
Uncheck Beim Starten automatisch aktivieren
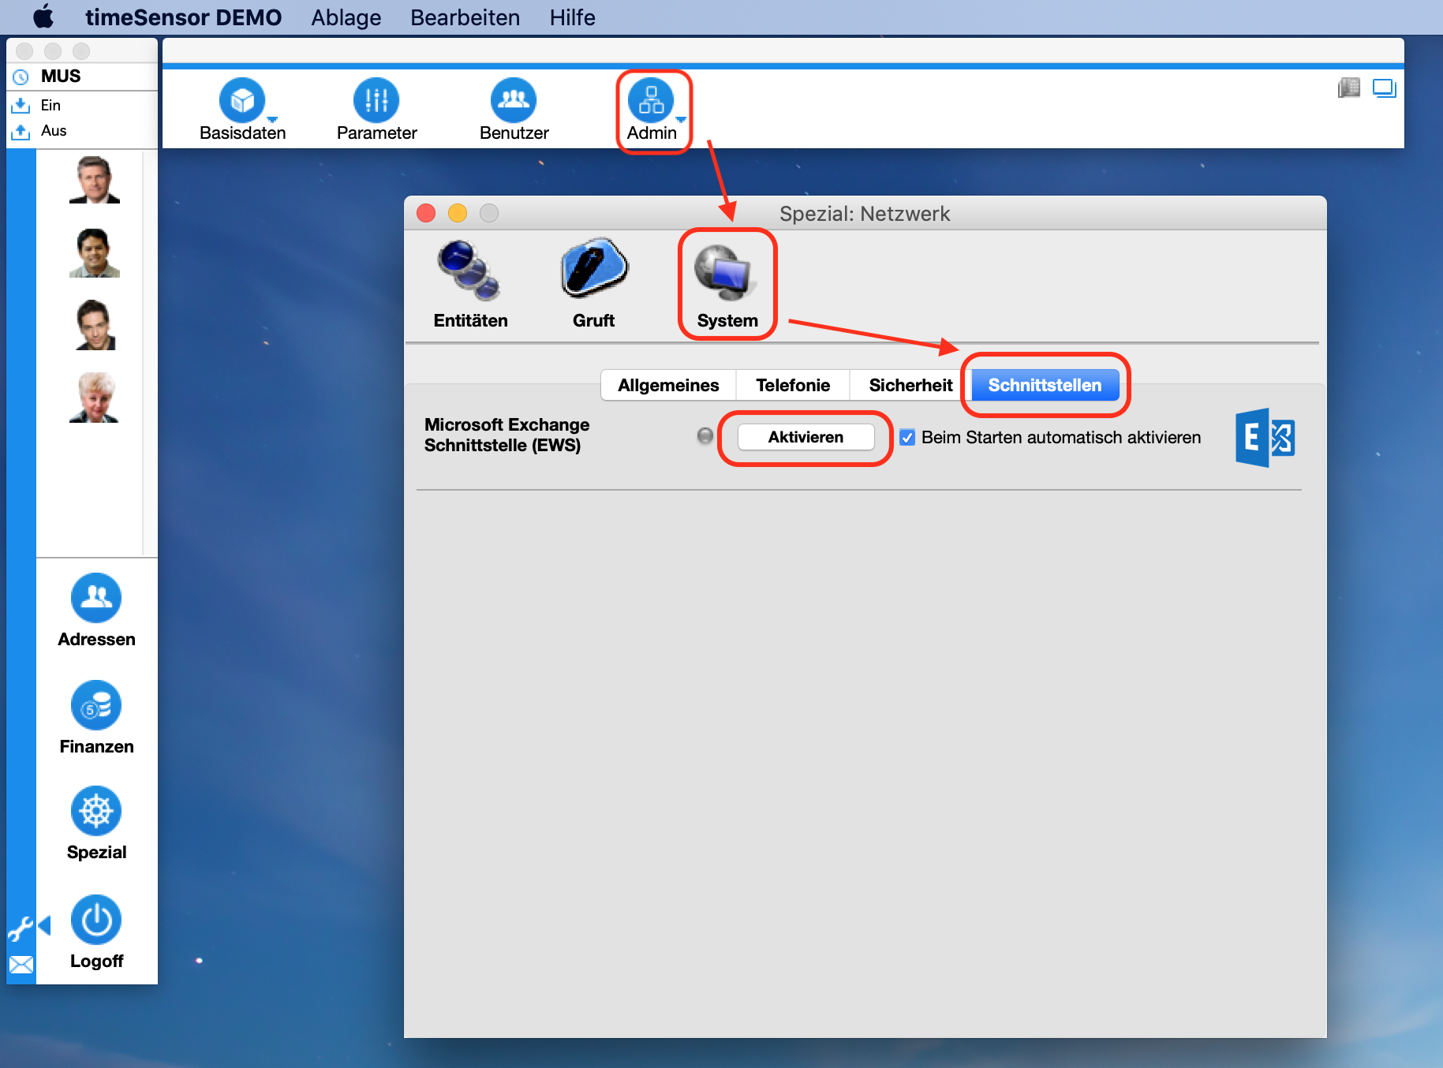point(907,438)
